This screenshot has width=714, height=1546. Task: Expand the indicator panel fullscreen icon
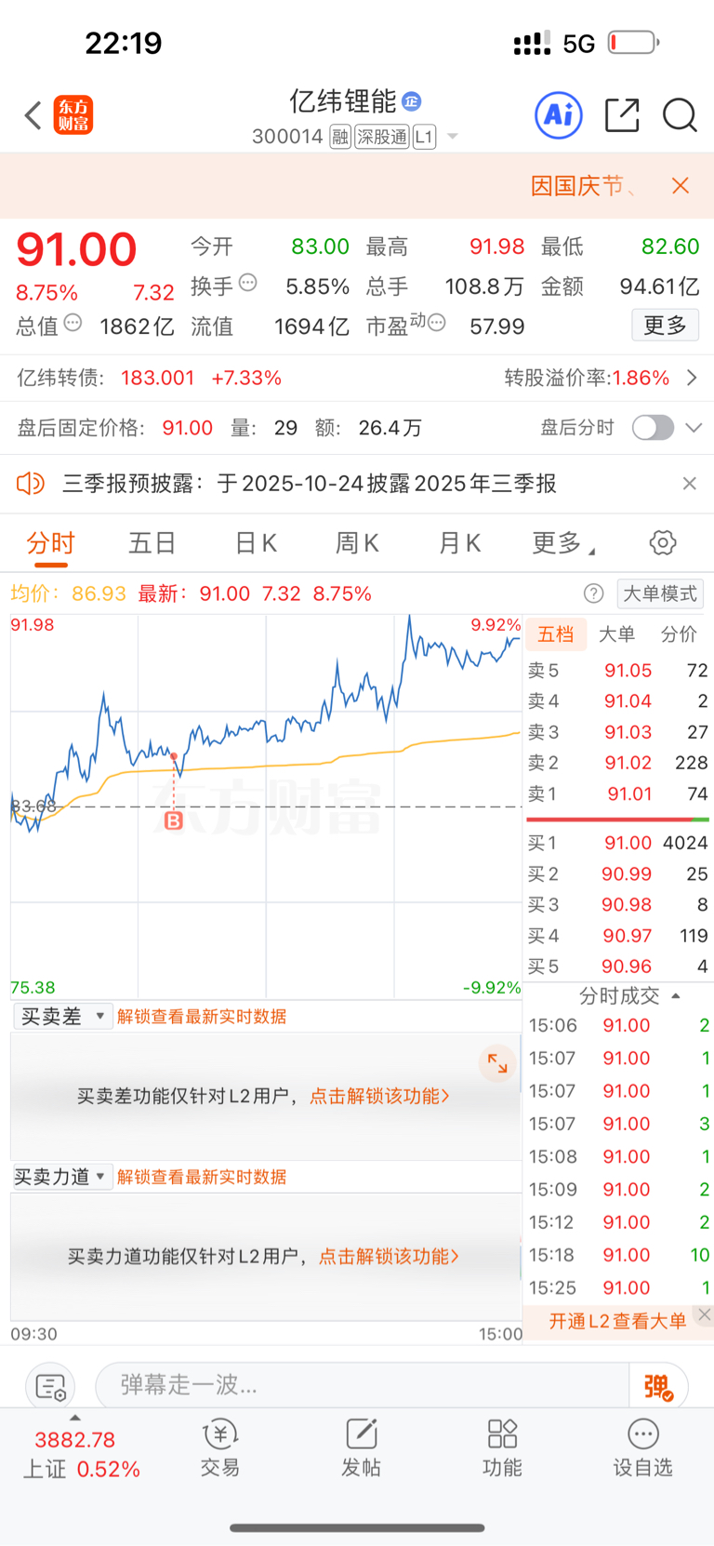pos(497,1063)
